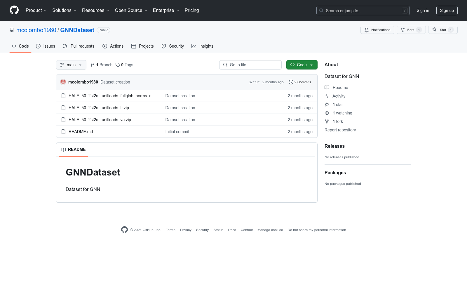The height and width of the screenshot is (292, 467).
Task: Click the repository icon beside mcolombo1980
Action: point(12,30)
